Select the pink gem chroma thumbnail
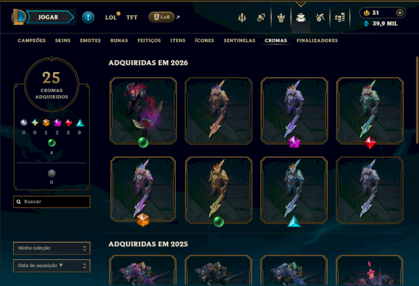This screenshot has height=286, width=419. (294, 111)
